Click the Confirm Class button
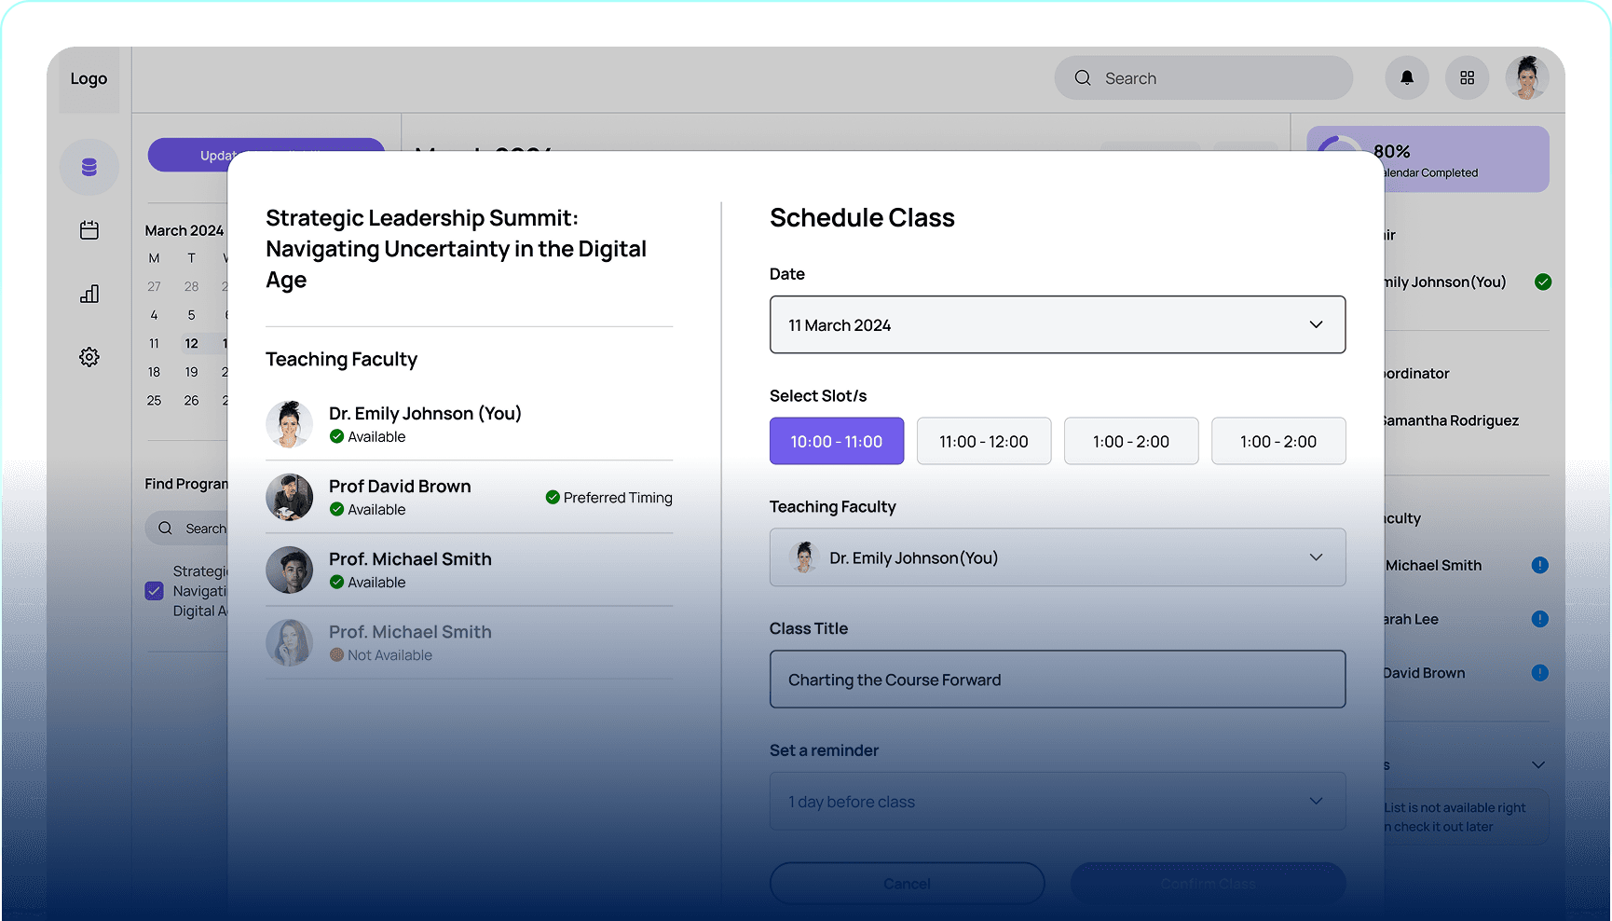The height and width of the screenshot is (921, 1612). [1209, 883]
